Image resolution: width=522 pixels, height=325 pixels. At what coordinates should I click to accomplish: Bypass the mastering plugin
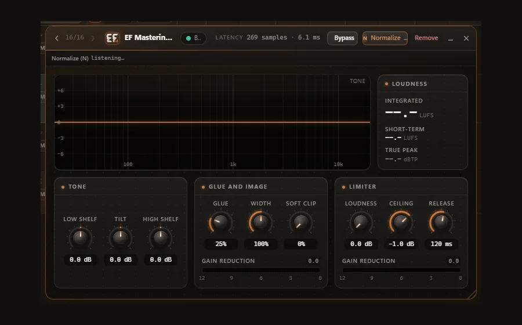343,38
